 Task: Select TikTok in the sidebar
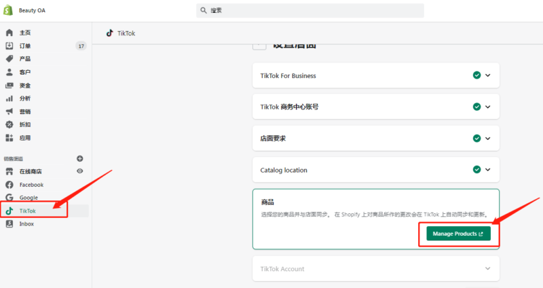[x=27, y=211]
